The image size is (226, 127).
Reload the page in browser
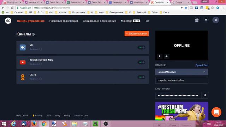tap(12, 8)
